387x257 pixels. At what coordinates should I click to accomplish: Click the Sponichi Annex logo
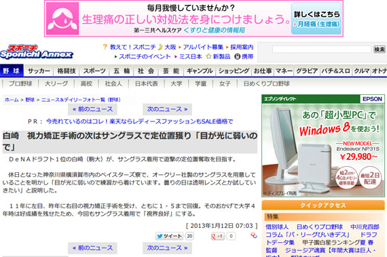(x=37, y=52)
